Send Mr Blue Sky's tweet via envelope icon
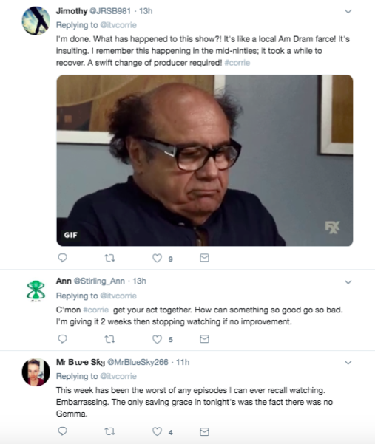 [x=204, y=431]
